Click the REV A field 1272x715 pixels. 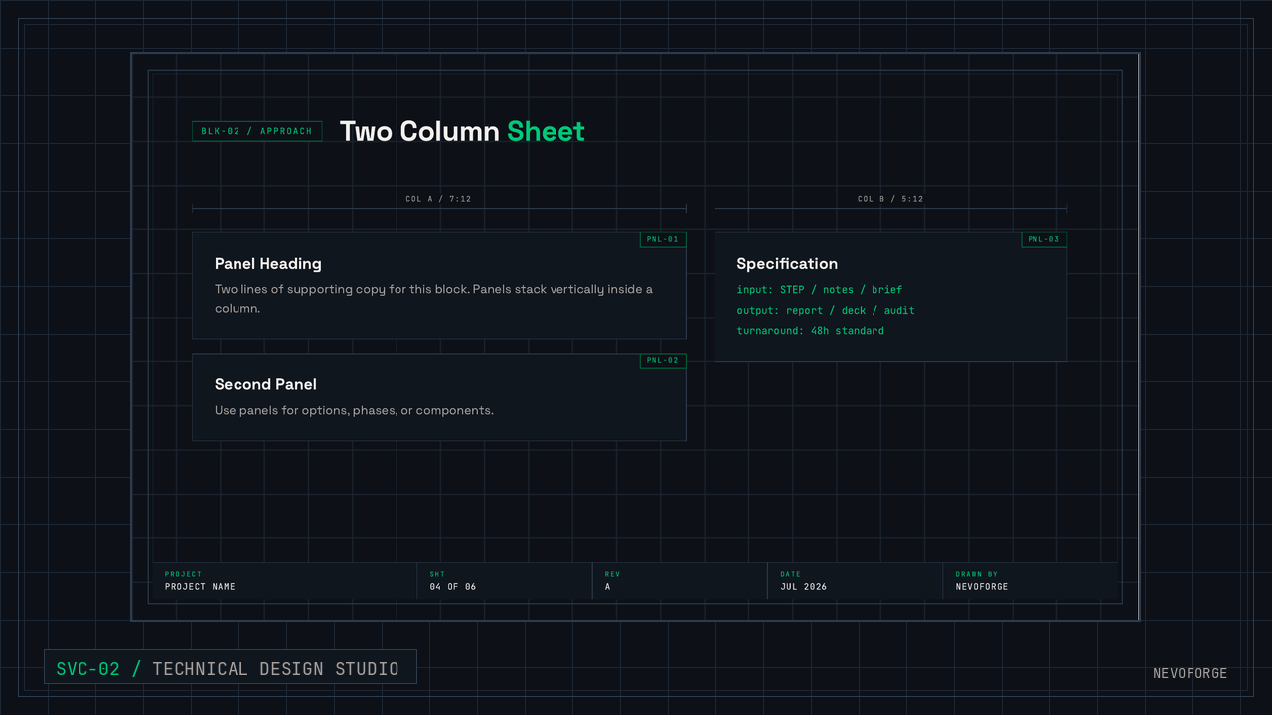pos(680,581)
